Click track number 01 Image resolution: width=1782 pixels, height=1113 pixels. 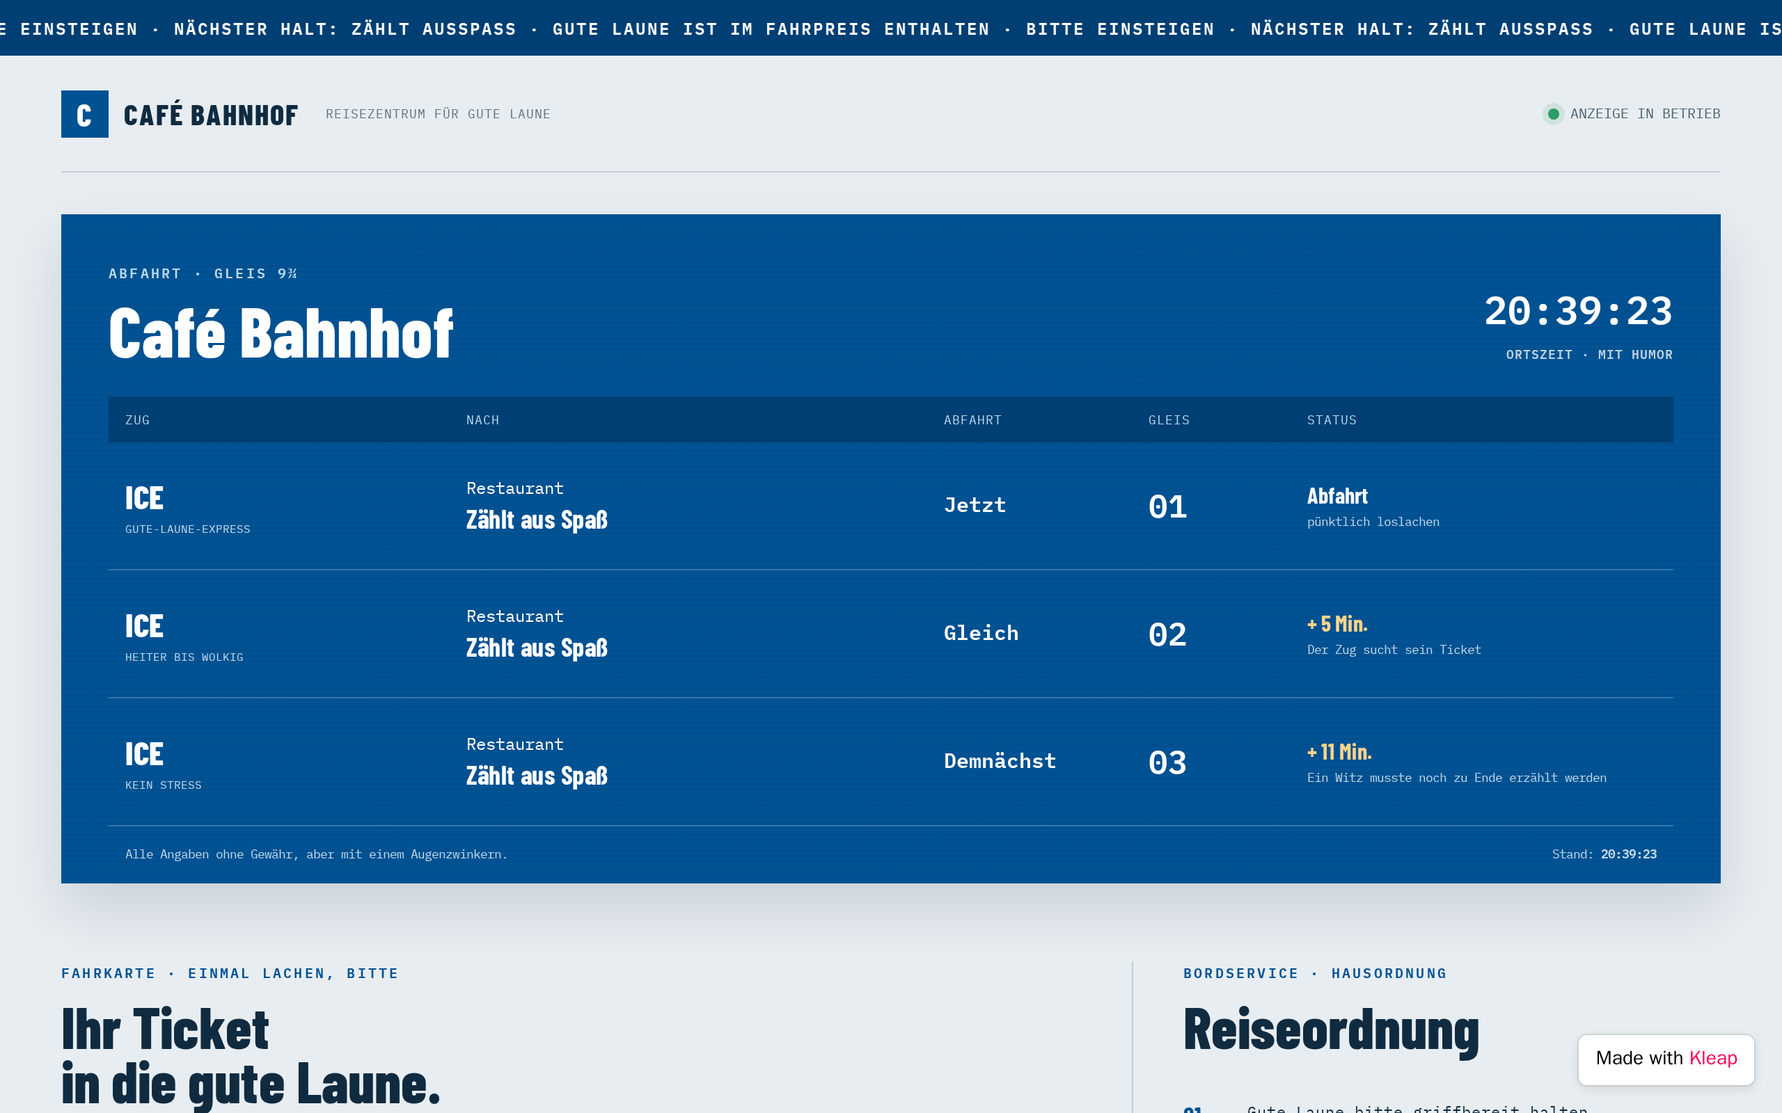pos(1168,506)
